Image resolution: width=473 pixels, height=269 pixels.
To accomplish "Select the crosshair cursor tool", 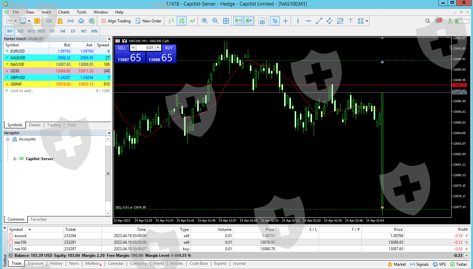I will (x=285, y=21).
